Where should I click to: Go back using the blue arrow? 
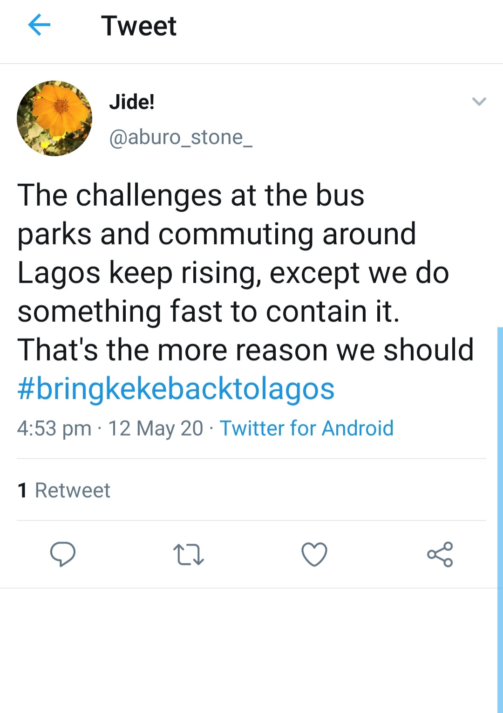click(x=39, y=25)
